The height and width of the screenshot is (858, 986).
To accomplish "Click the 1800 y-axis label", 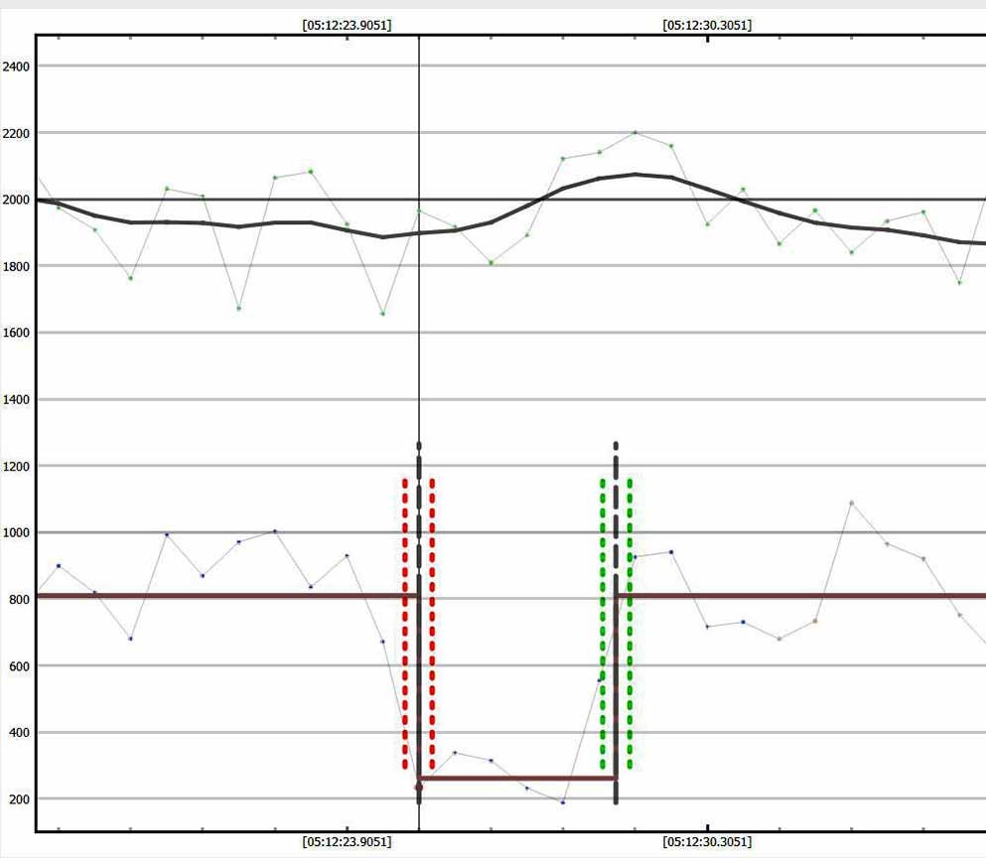I will pos(16,266).
